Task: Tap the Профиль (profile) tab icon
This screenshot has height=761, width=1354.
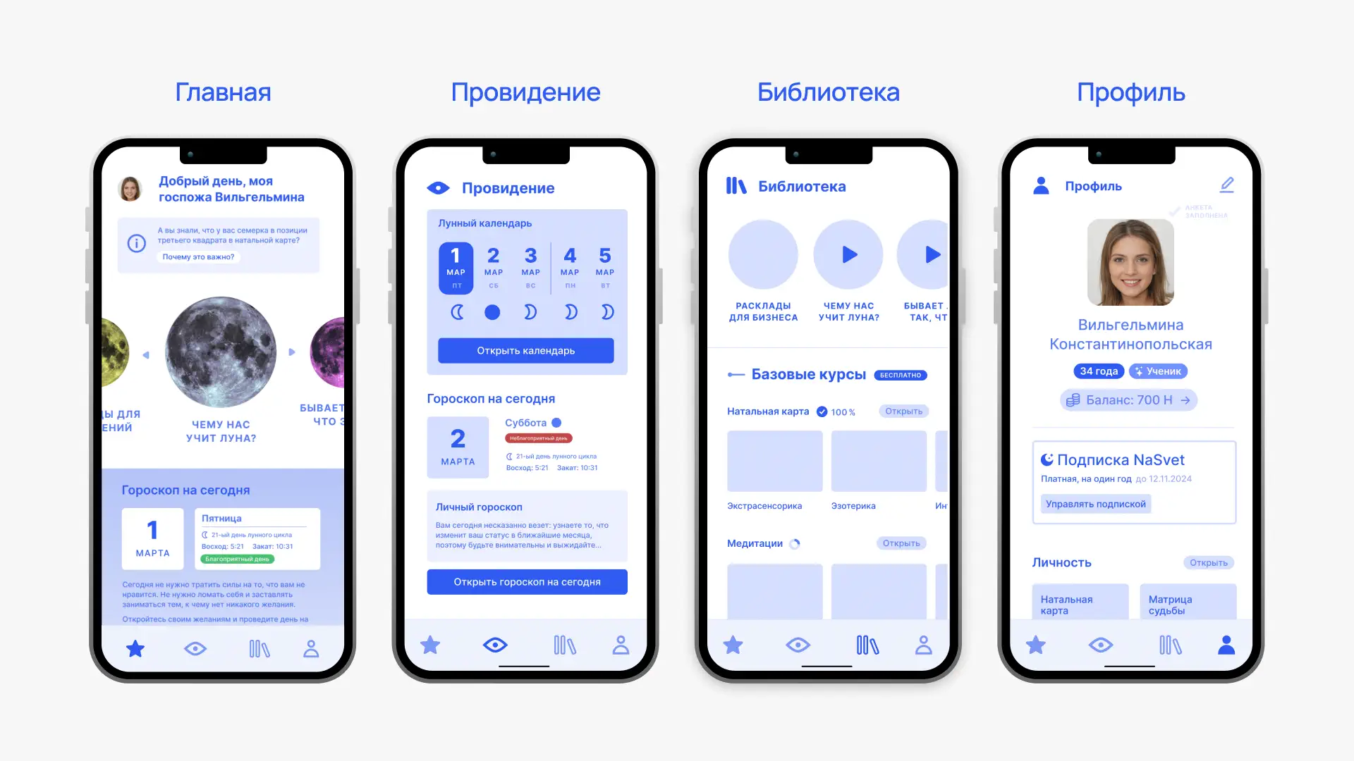Action: [1228, 644]
